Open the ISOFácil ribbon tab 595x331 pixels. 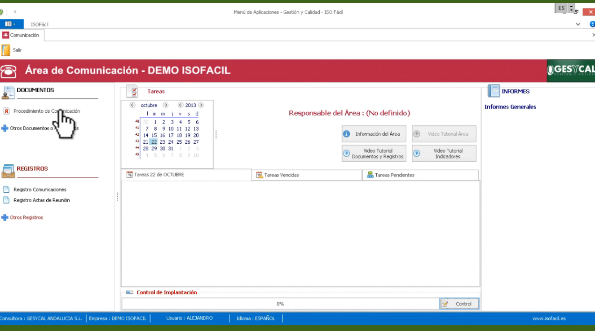40,24
